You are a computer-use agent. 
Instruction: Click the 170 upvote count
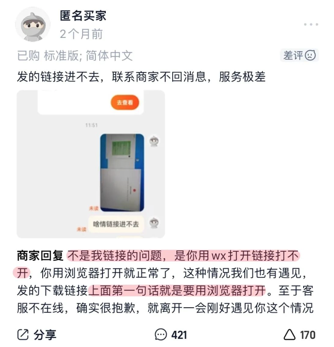(307, 335)
